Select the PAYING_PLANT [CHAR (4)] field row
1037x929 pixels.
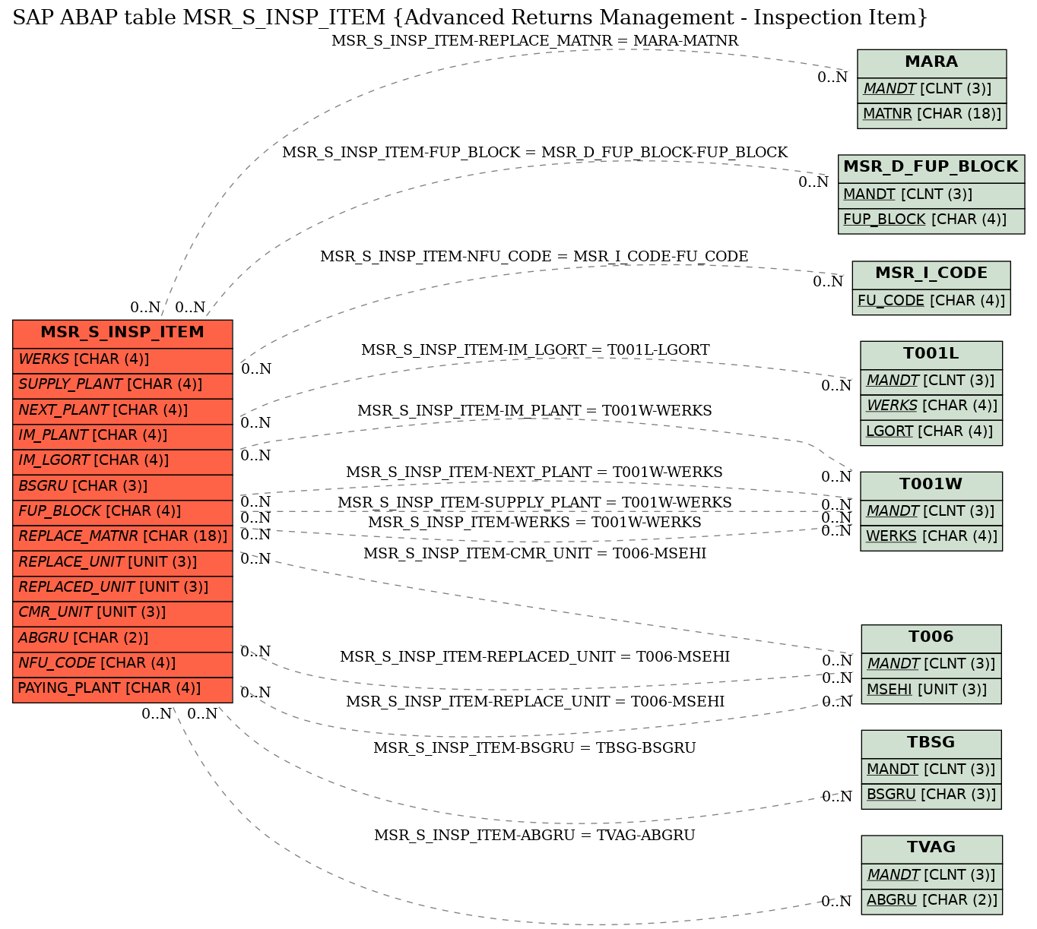coord(122,689)
